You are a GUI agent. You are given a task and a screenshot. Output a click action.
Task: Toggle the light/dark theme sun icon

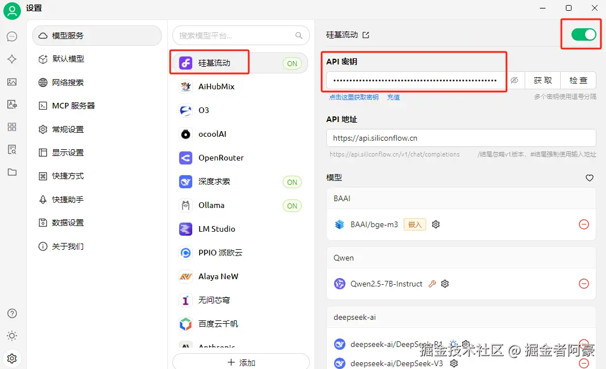[x=12, y=336]
